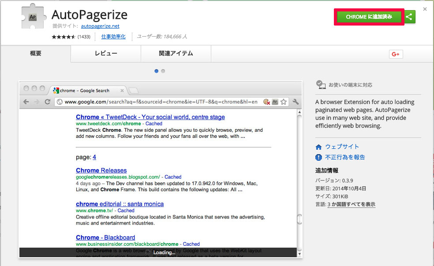Click the バージョン: 0.3.9 text

tap(334, 181)
